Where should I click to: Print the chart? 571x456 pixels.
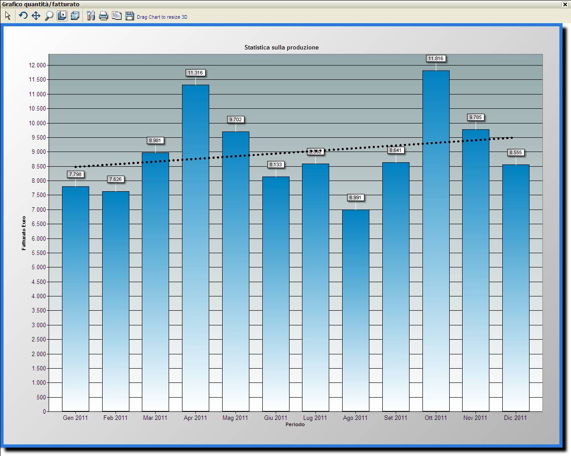[104, 16]
